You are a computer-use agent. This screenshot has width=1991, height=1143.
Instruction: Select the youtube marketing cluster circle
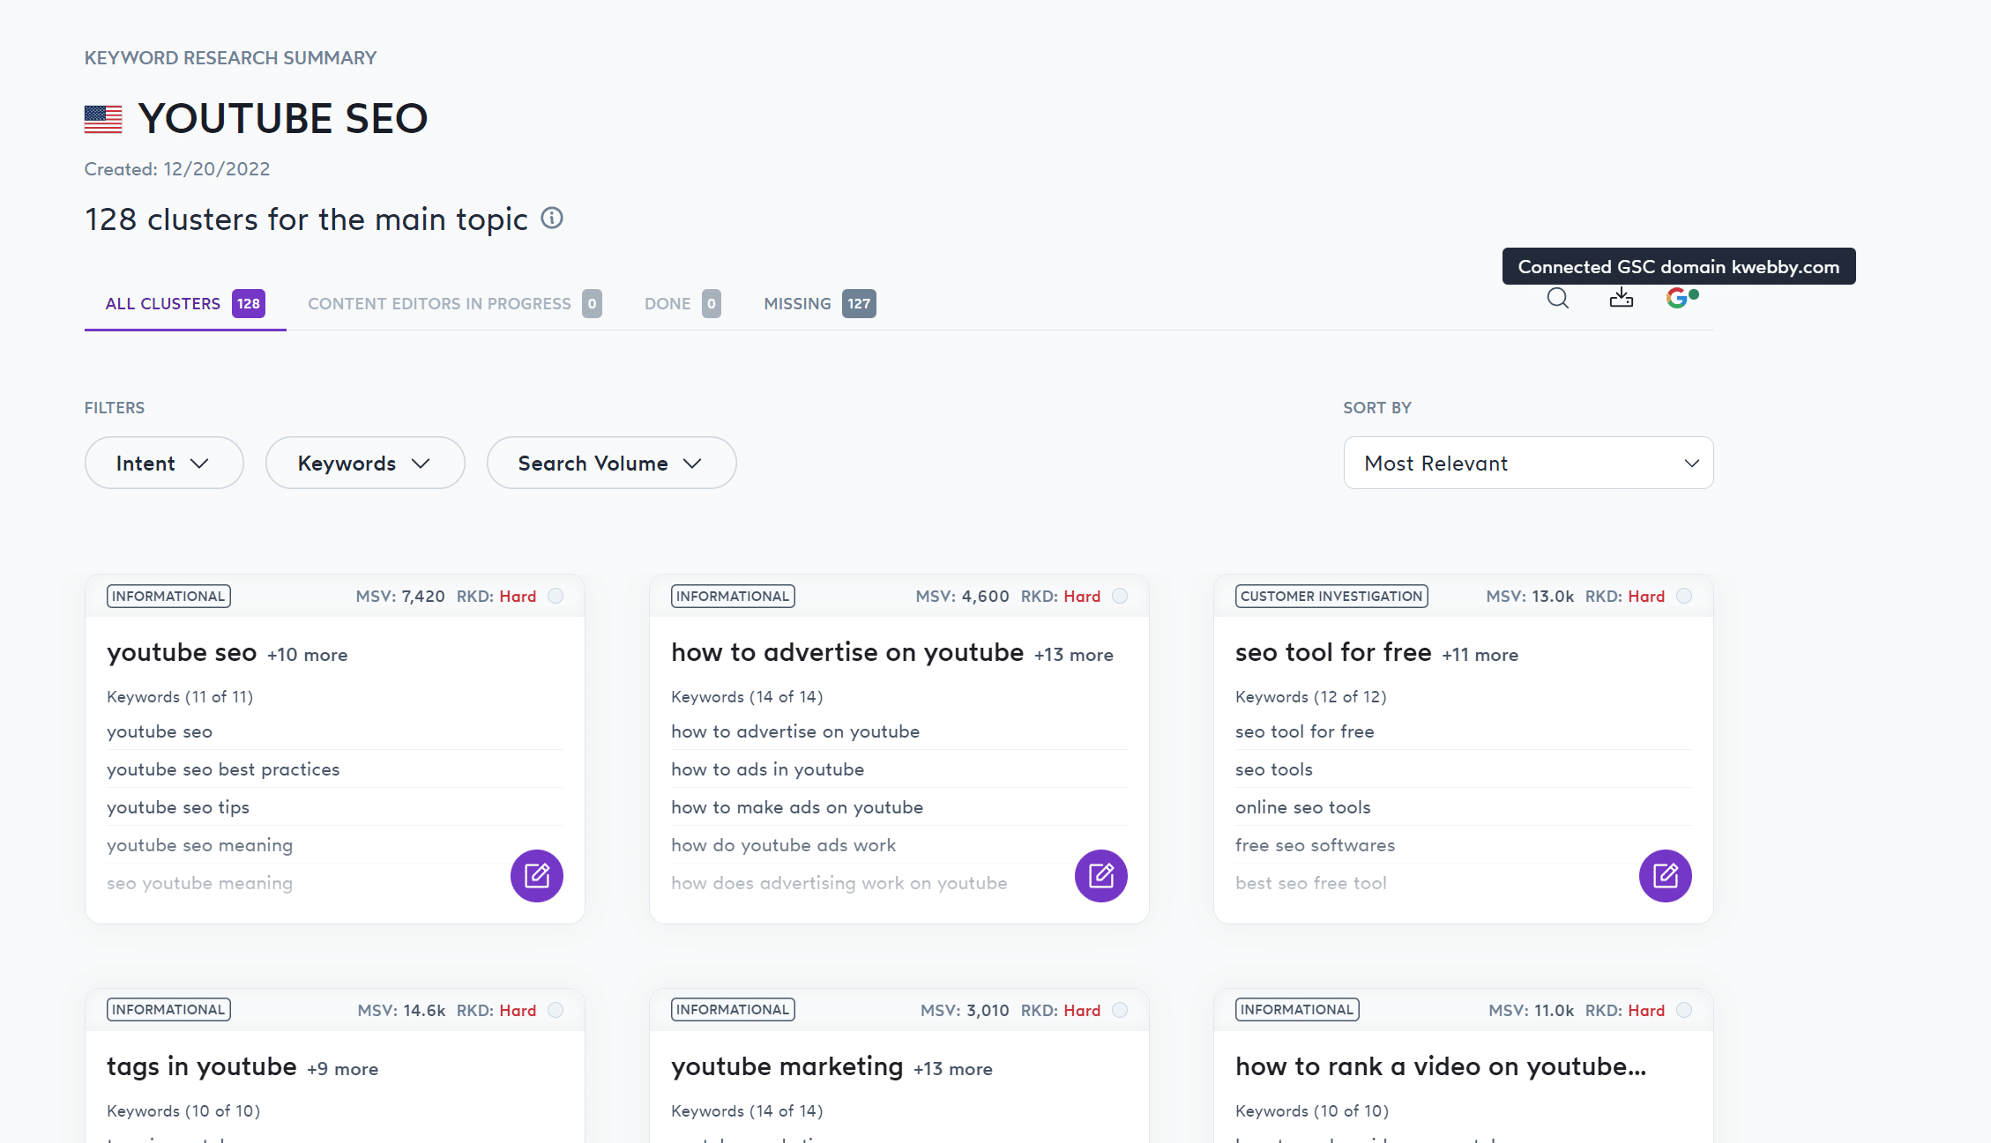pos(1120,1010)
